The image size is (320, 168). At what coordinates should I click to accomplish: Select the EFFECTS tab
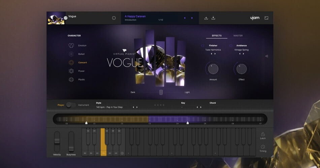click(x=217, y=36)
